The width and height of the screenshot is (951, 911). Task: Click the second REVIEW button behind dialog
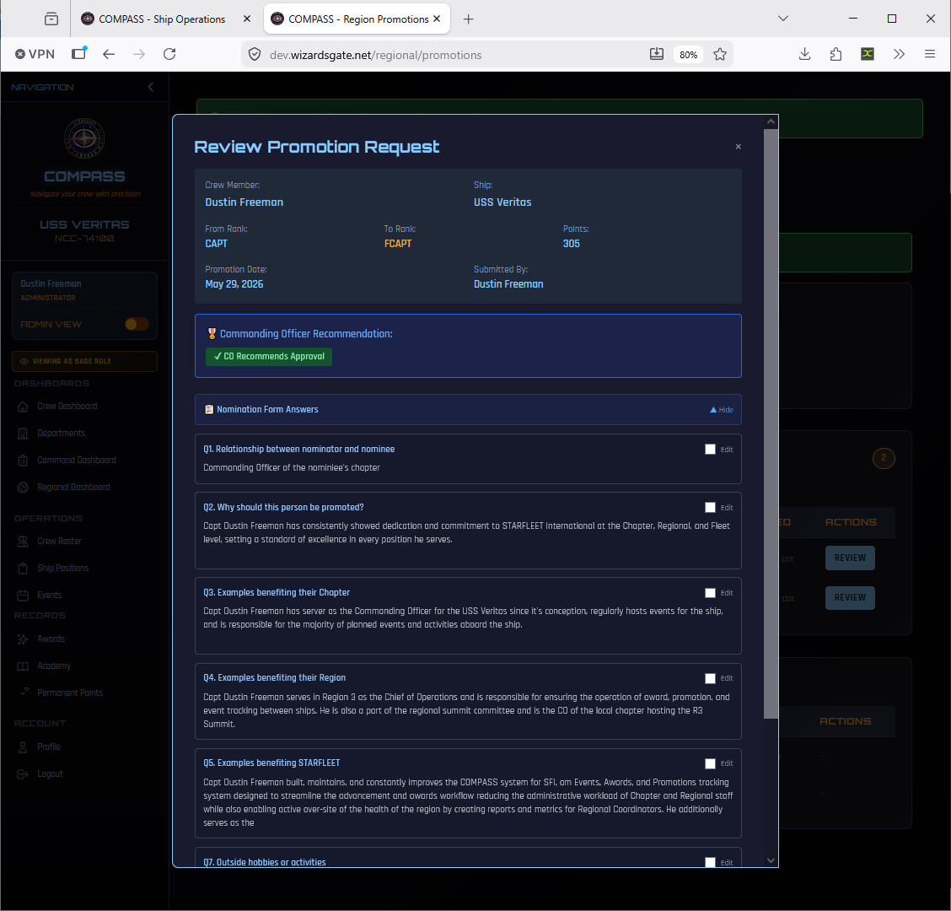click(x=850, y=598)
